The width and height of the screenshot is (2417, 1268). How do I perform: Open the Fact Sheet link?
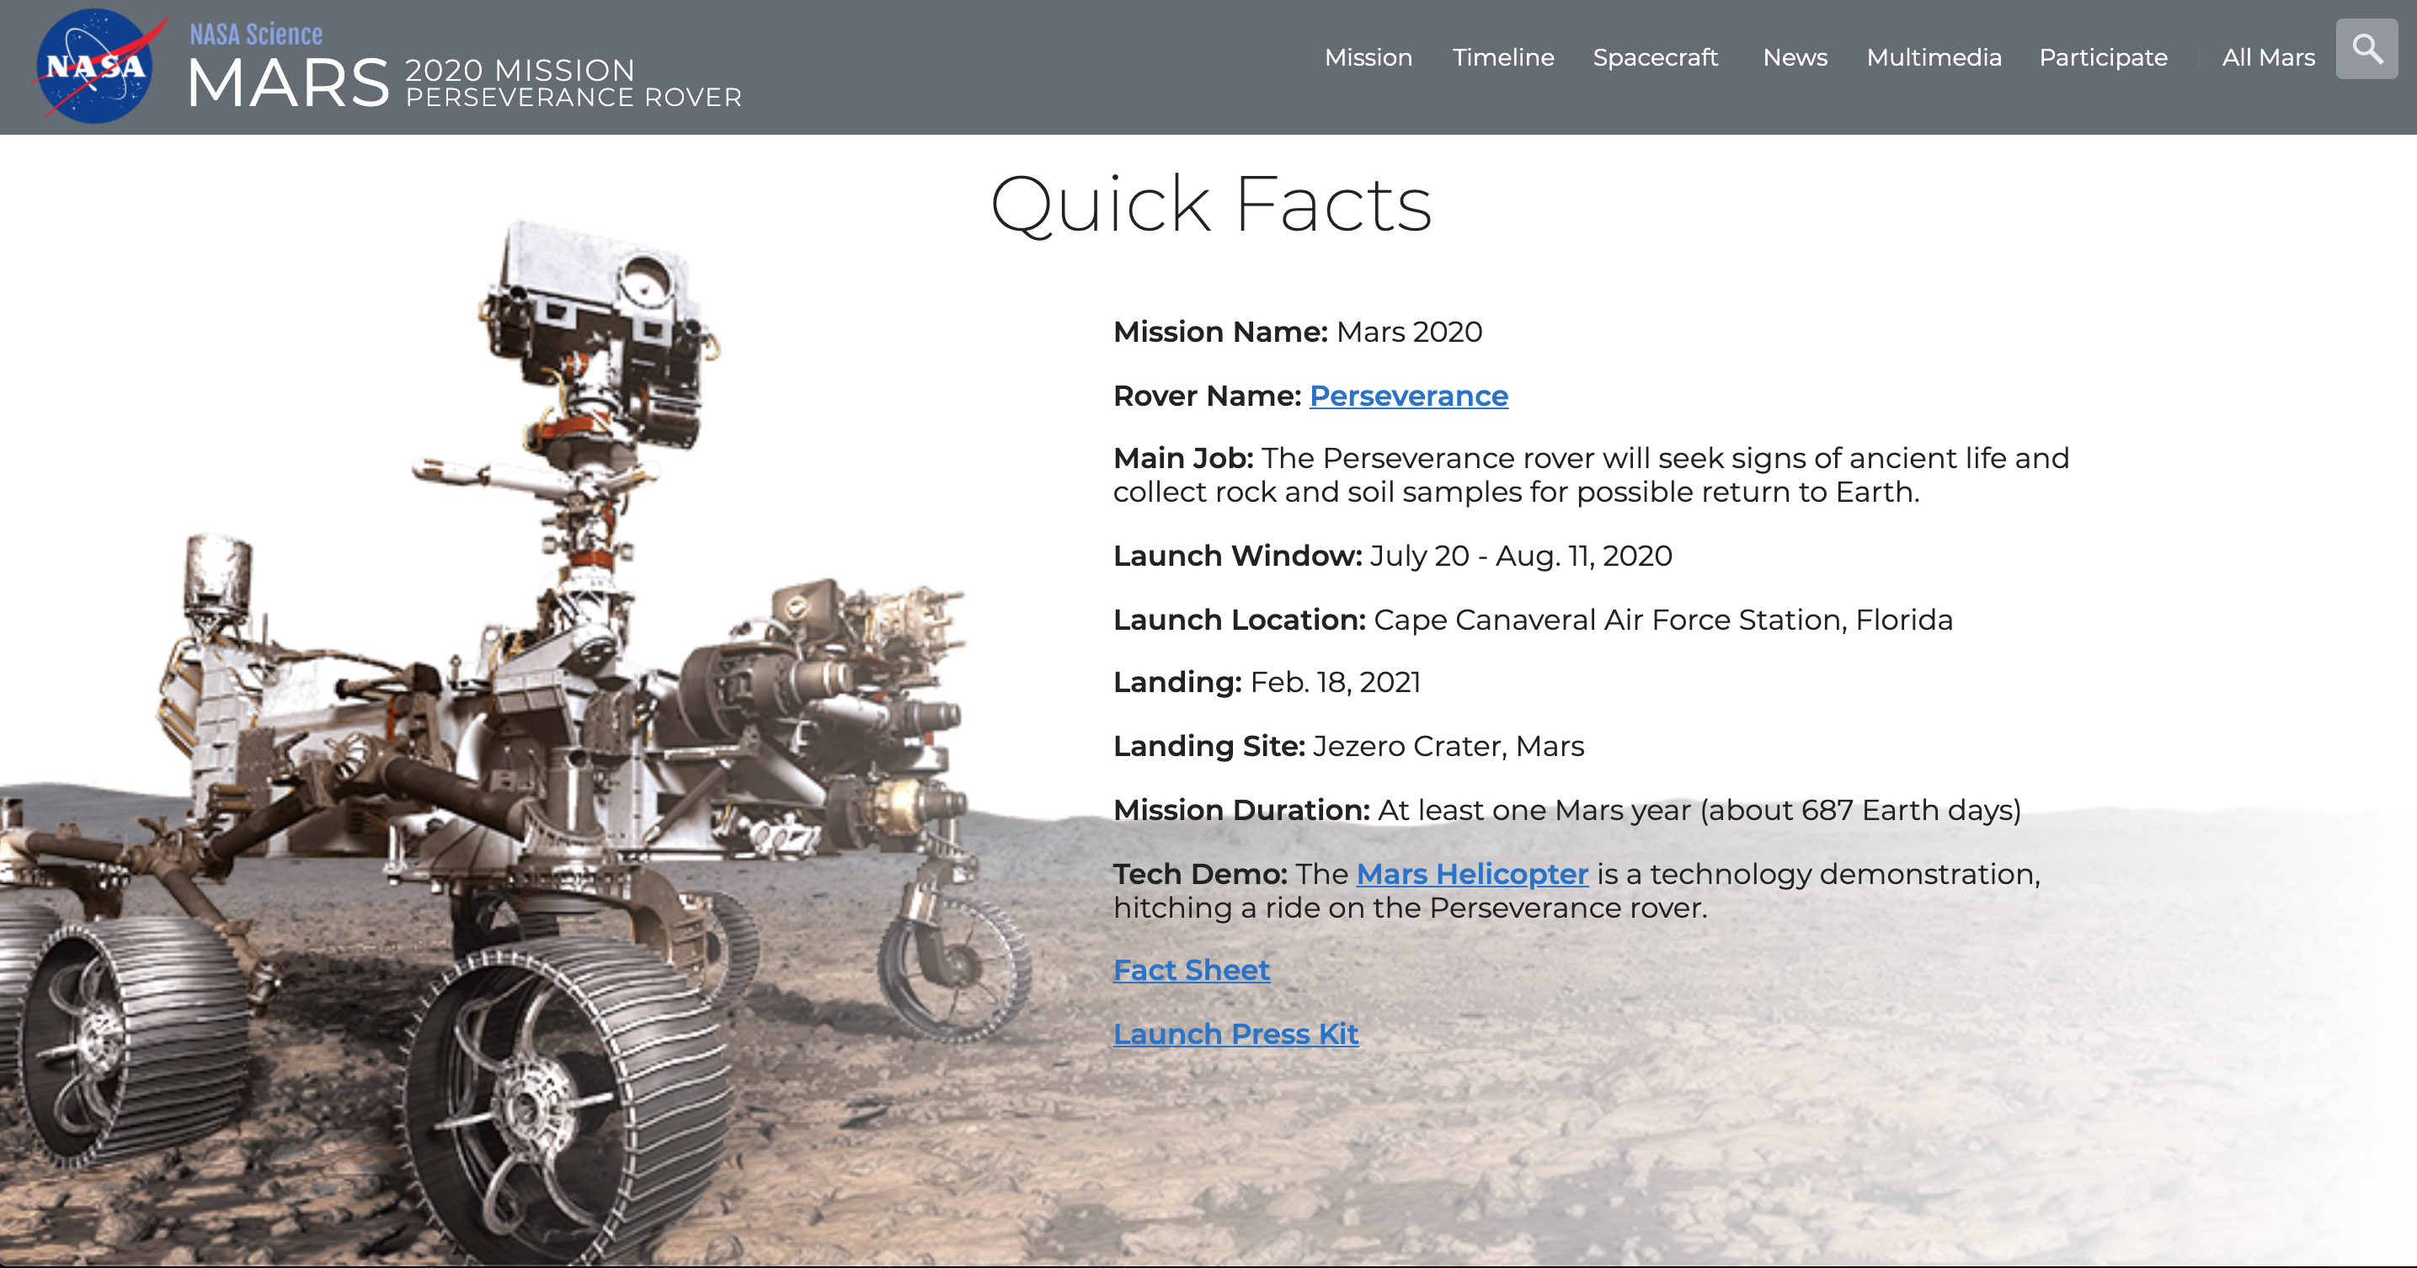tap(1192, 970)
